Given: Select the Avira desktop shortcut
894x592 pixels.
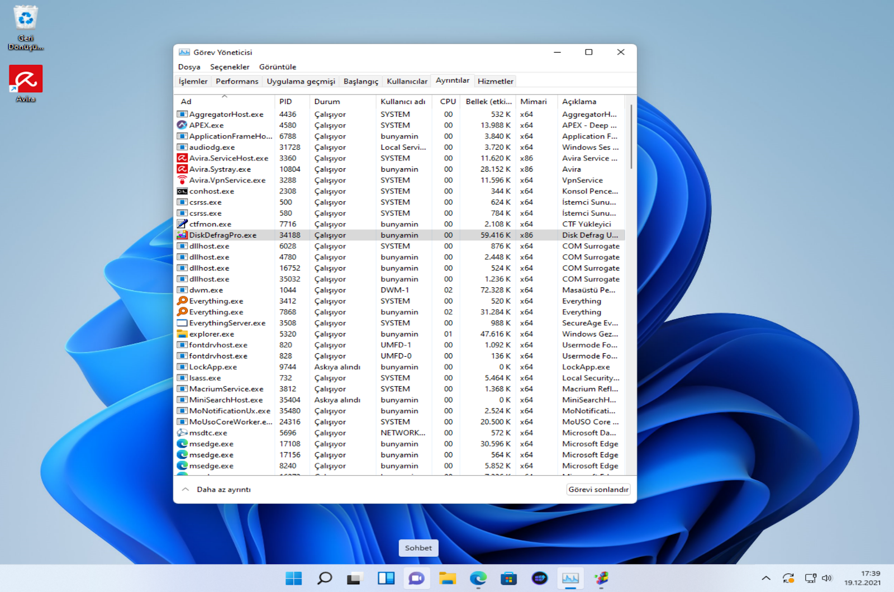Looking at the screenshot, I should pos(26,84).
